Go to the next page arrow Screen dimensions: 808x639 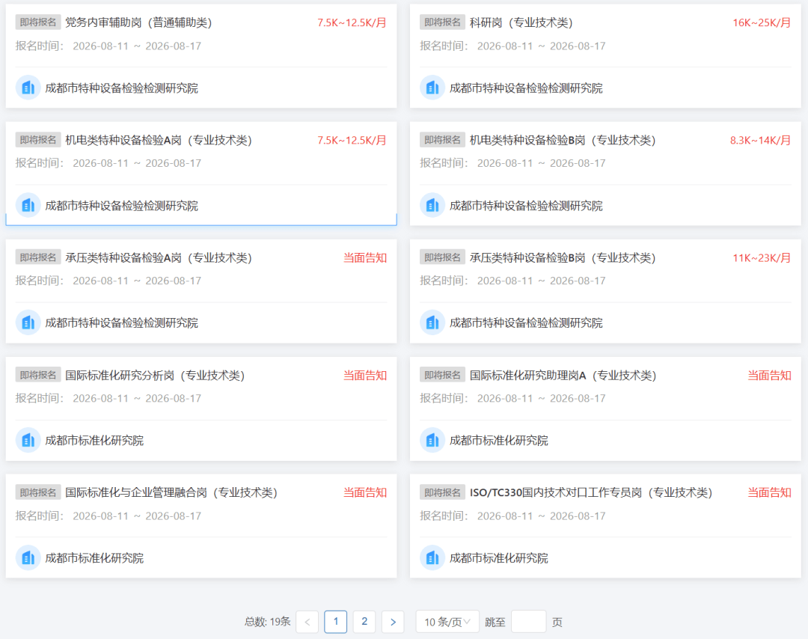pos(393,622)
